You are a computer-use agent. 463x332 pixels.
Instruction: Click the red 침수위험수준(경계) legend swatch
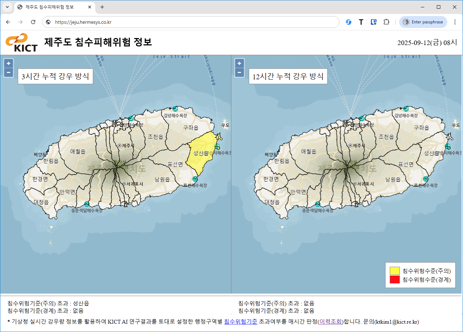[x=395, y=280]
